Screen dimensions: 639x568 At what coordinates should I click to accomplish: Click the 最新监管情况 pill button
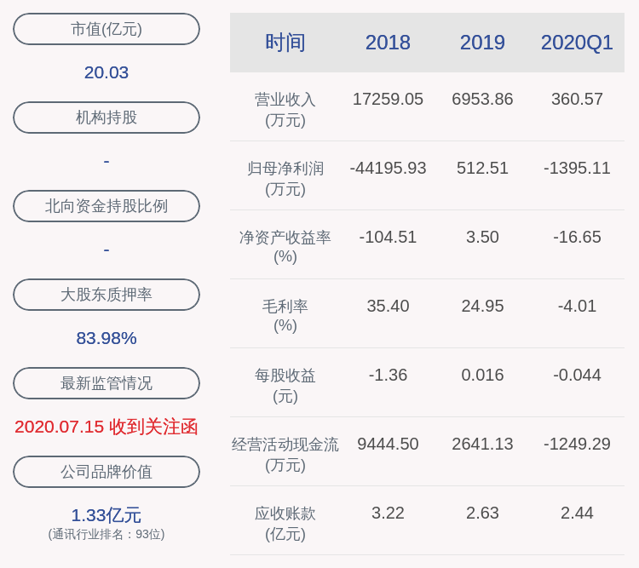[x=106, y=383]
